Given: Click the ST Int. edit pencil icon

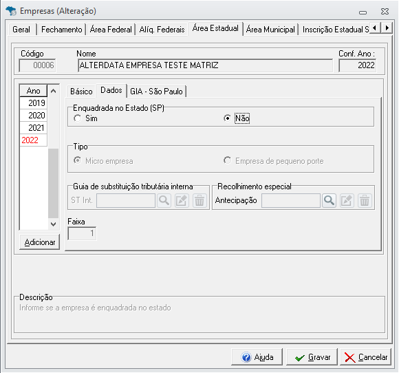Looking at the screenshot, I should [x=182, y=201].
